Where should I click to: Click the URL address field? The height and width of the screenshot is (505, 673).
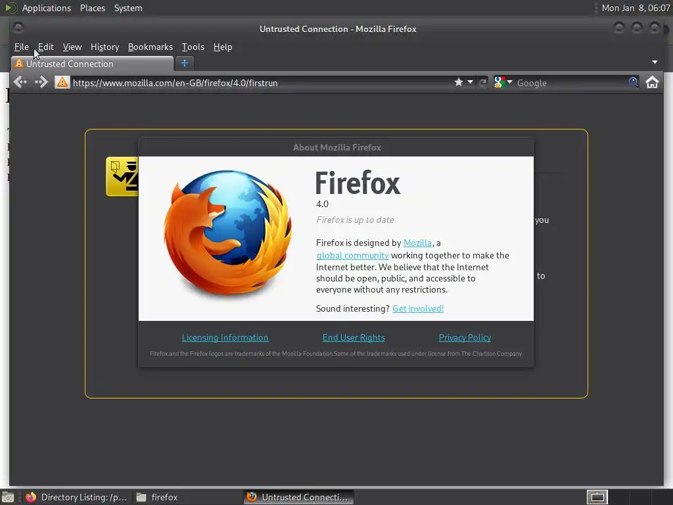coord(261,82)
